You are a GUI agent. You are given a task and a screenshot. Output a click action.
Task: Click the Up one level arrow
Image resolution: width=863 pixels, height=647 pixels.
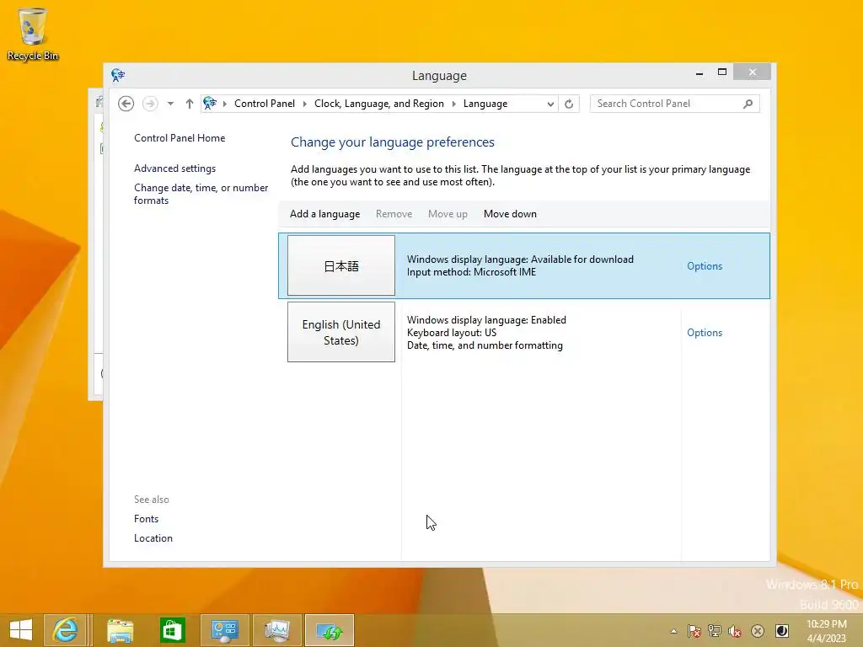(x=190, y=104)
